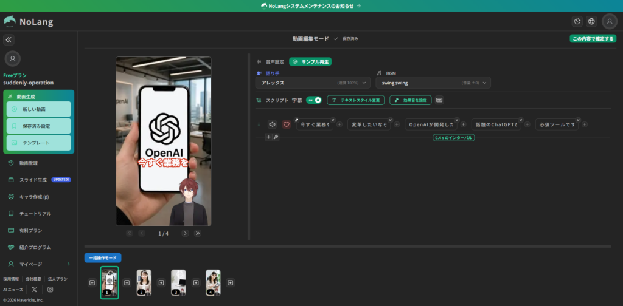Select OpenAIが開発した script chip

pos(431,124)
